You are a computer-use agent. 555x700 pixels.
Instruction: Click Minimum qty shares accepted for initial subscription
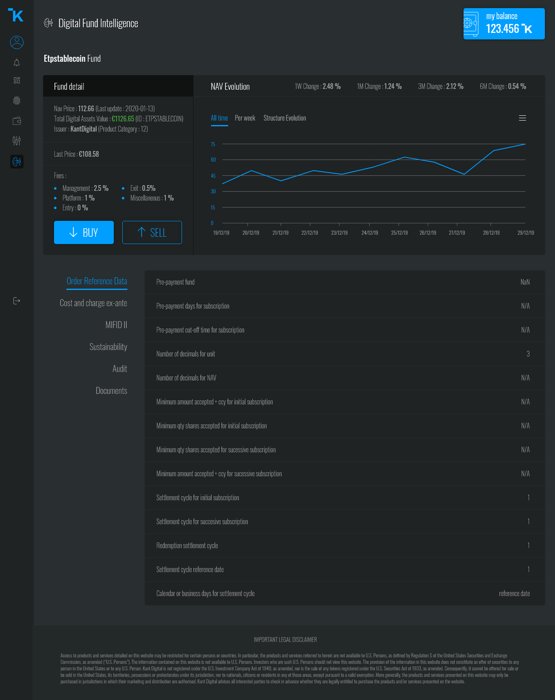click(x=345, y=426)
